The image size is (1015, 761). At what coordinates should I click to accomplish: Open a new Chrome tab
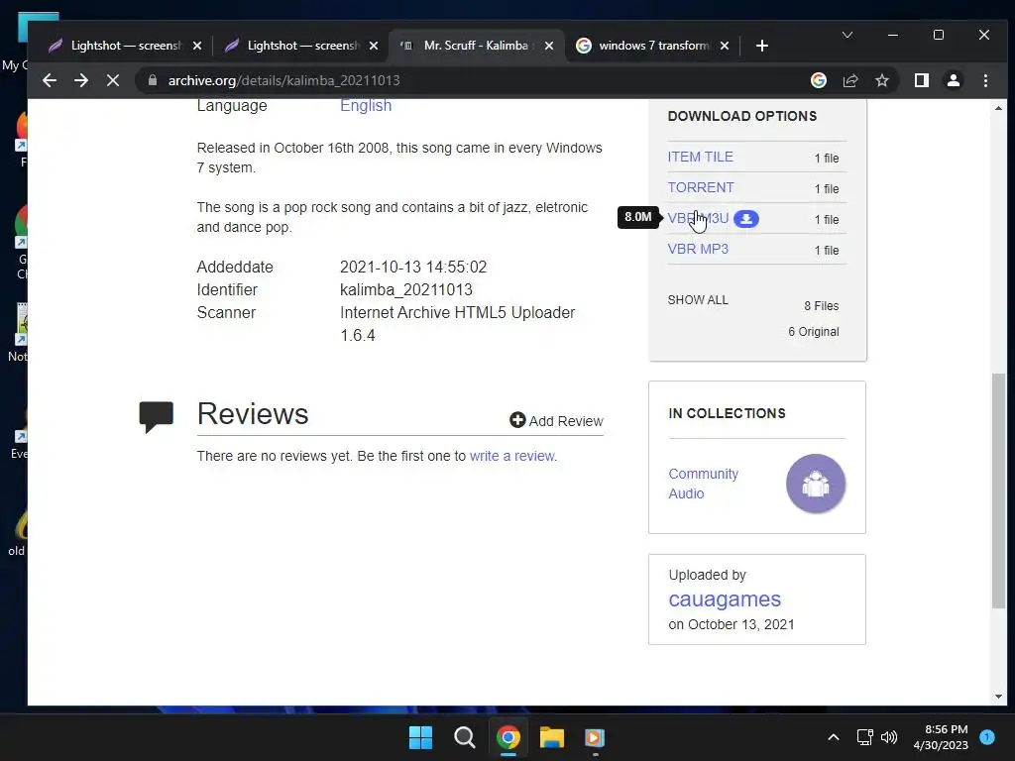click(762, 46)
